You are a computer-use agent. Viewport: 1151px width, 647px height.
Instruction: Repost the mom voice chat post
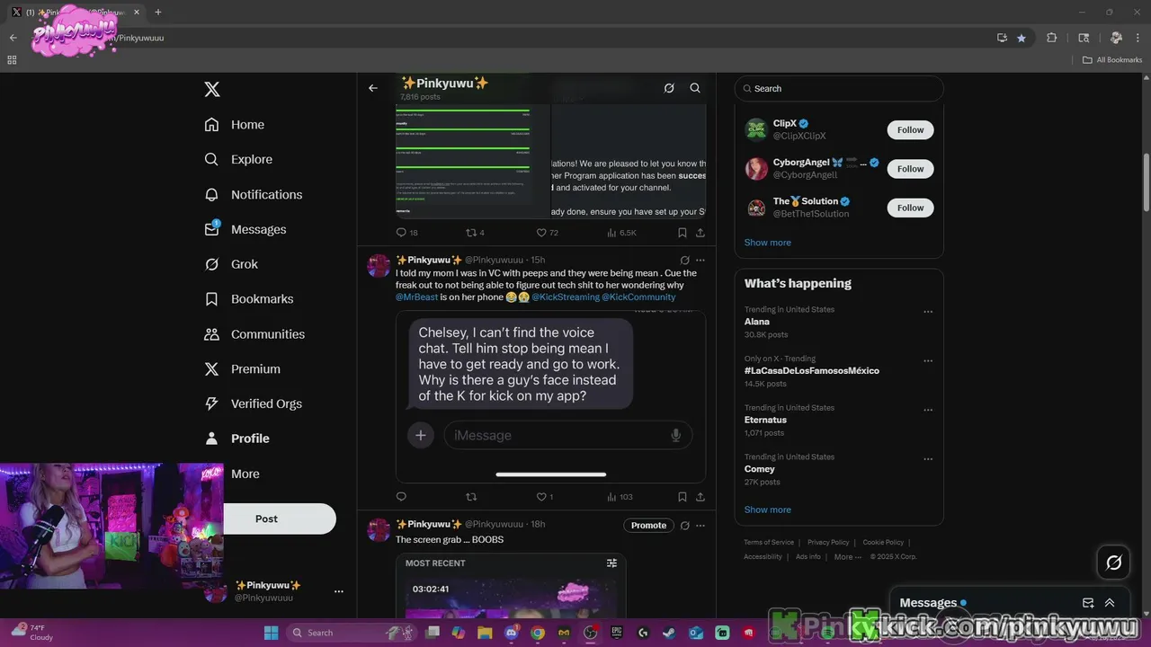(470, 497)
